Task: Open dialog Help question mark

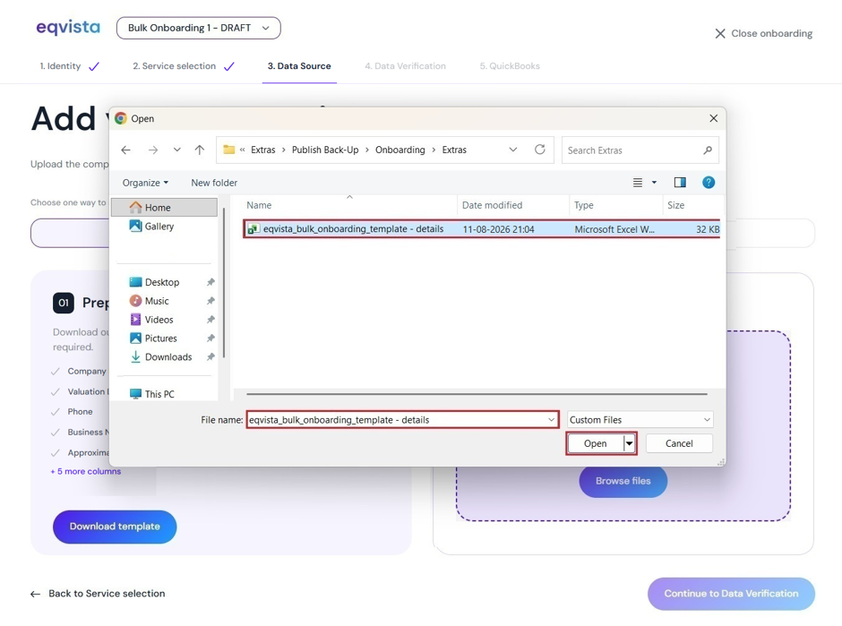Action: [x=709, y=183]
